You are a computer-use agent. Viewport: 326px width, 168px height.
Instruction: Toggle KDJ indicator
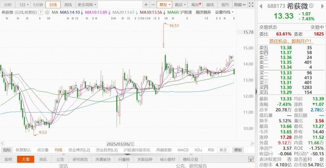[198, 150]
